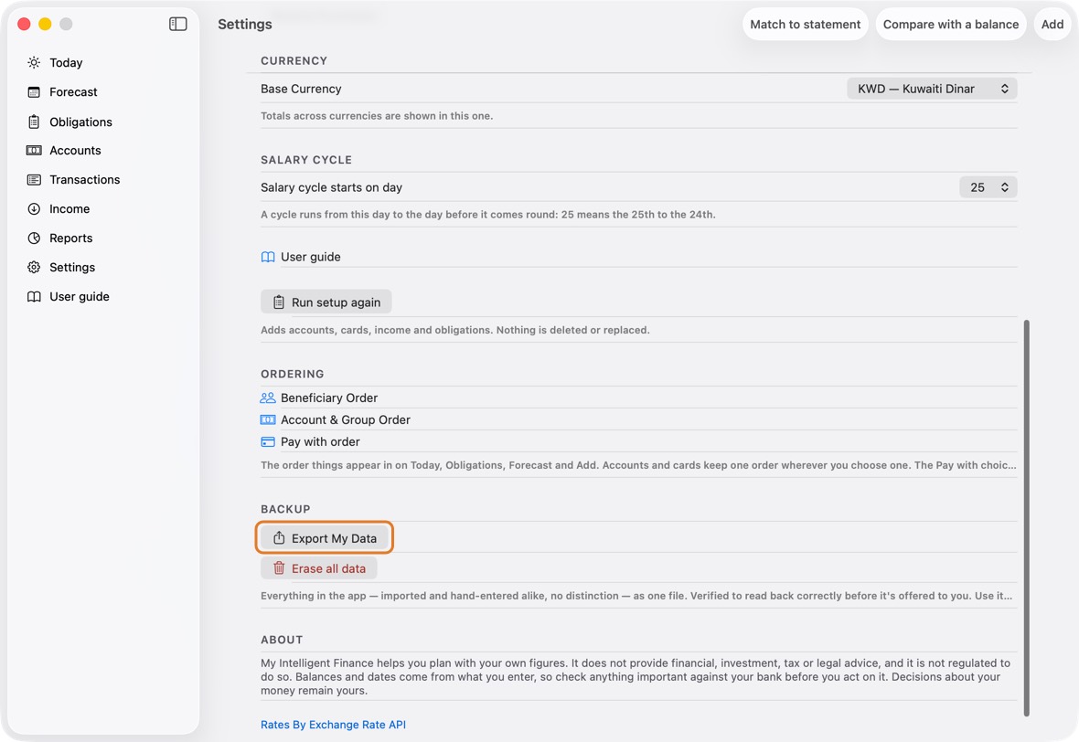The height and width of the screenshot is (742, 1079).
Task: Open Obligations from the sidebar
Action: click(x=80, y=122)
